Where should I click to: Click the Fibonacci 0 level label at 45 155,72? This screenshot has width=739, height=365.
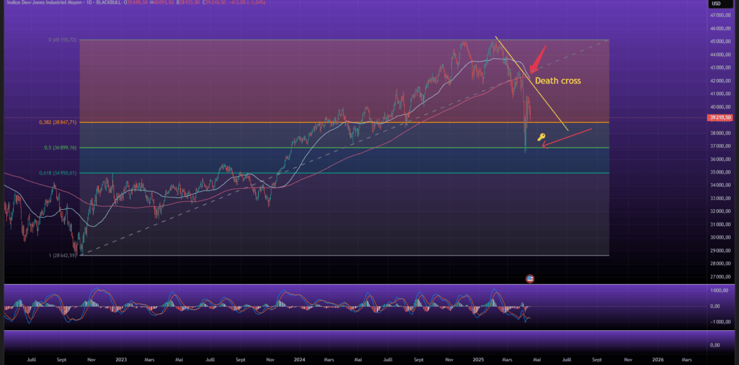point(63,40)
